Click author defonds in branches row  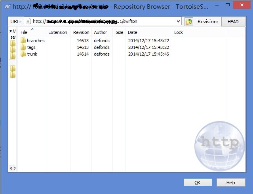click(x=102, y=41)
